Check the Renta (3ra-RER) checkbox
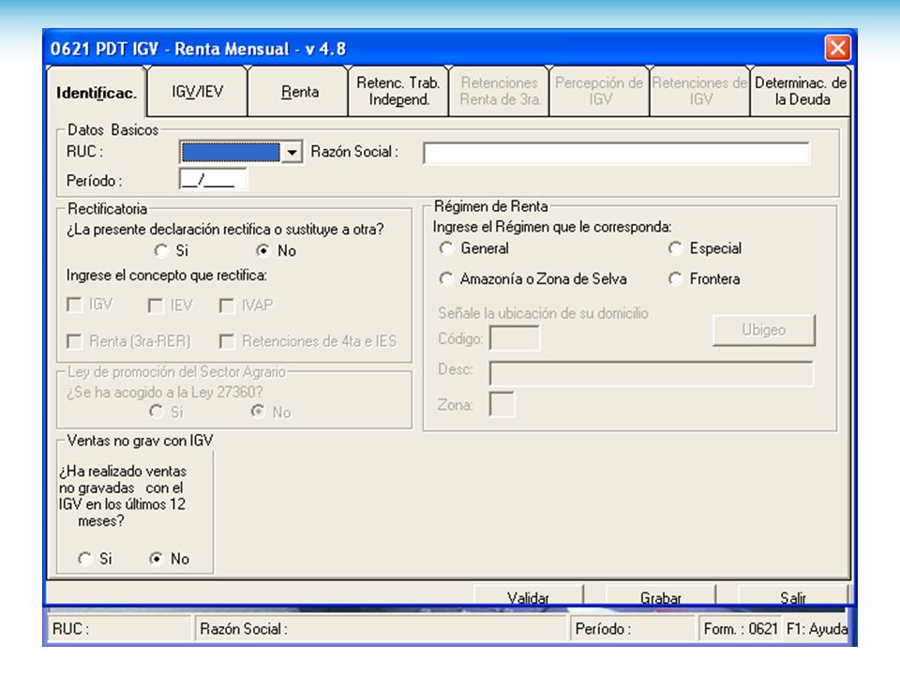Viewport: 900px width, 675px height. click(75, 341)
